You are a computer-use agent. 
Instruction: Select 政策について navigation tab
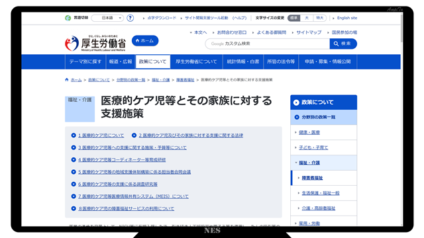point(153,61)
